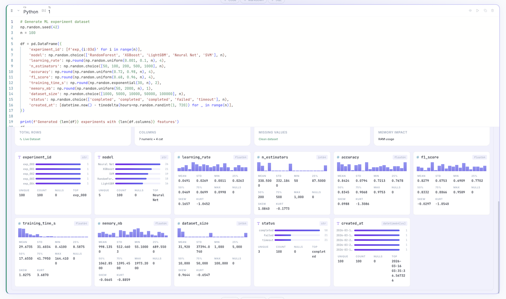Screen dimensions: 506x299
Task: Click the str badge on experiment_id card
Action: 84,157
